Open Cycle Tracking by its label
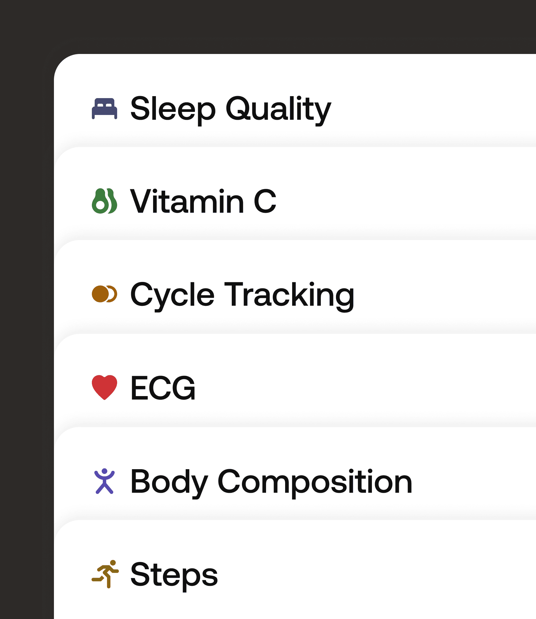 click(242, 295)
